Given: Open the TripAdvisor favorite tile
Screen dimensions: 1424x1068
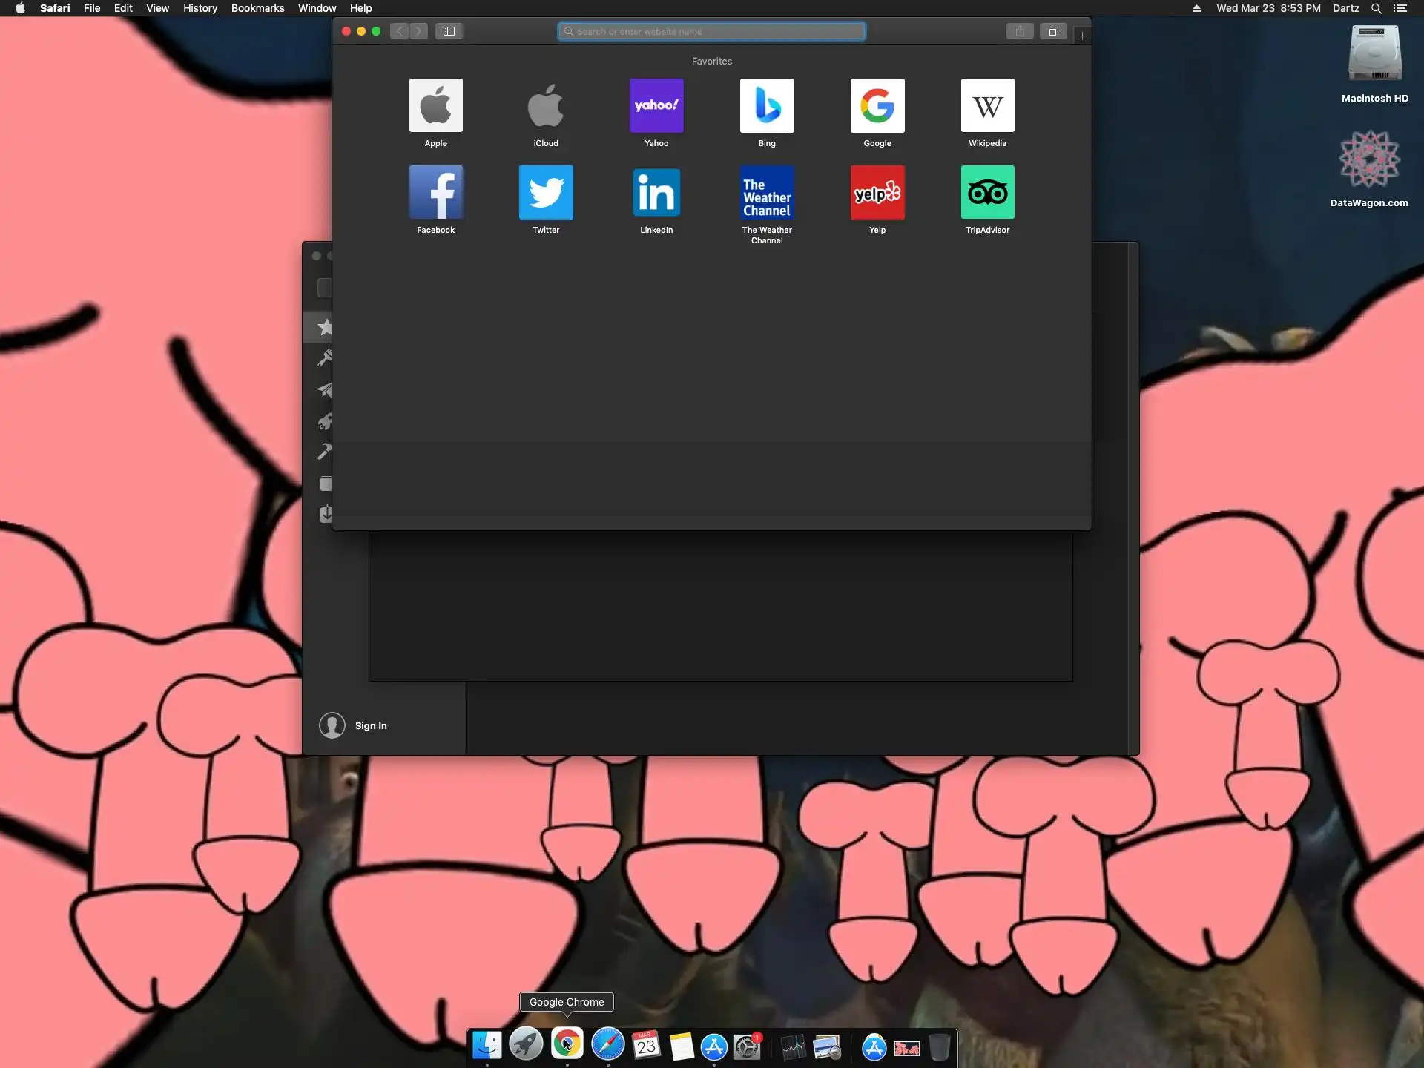Looking at the screenshot, I should tap(987, 192).
